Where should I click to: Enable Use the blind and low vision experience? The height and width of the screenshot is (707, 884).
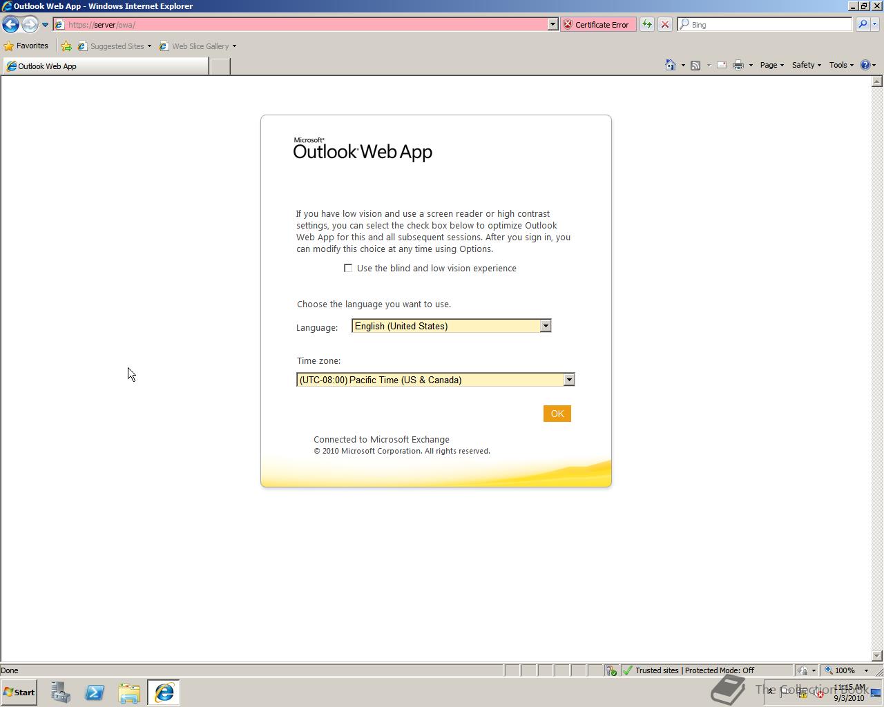point(348,268)
